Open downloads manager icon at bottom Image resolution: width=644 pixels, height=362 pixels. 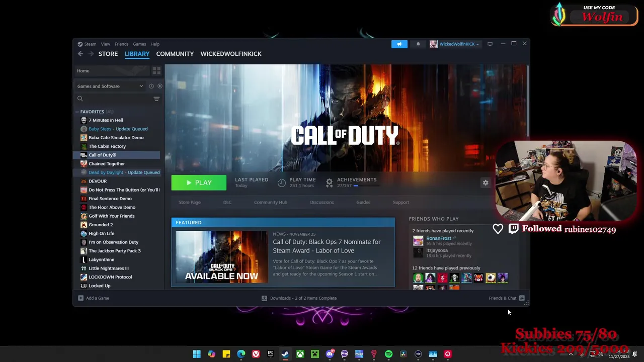264,298
